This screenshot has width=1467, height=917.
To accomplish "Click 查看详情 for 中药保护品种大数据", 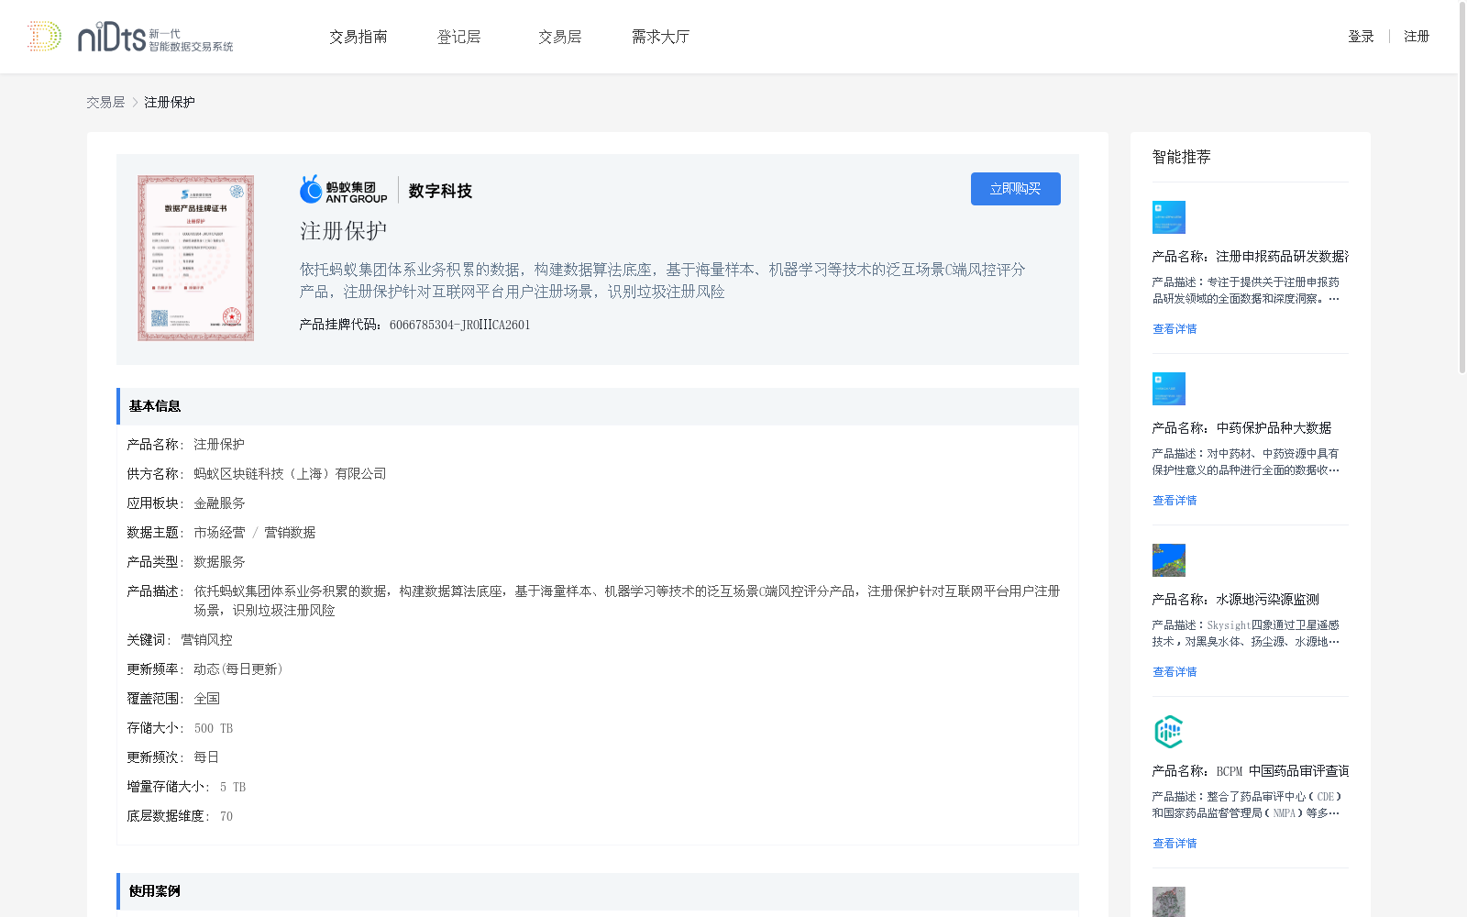I will (1175, 501).
